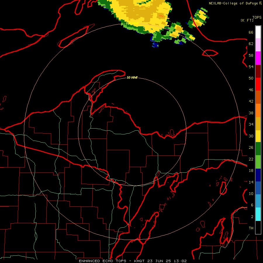Select the medium blue legend swatch

click(x=258, y=188)
